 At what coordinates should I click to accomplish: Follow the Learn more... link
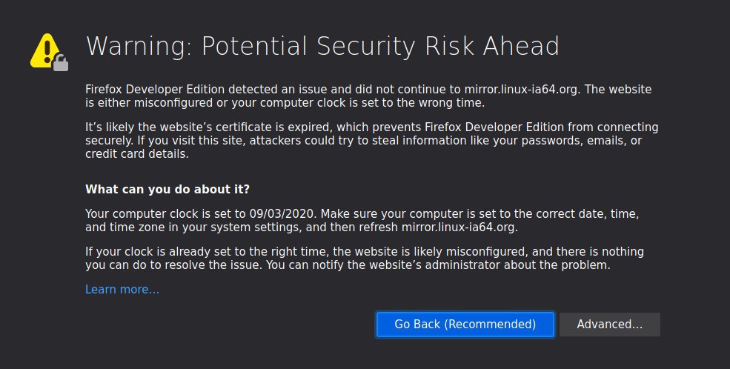(x=122, y=290)
